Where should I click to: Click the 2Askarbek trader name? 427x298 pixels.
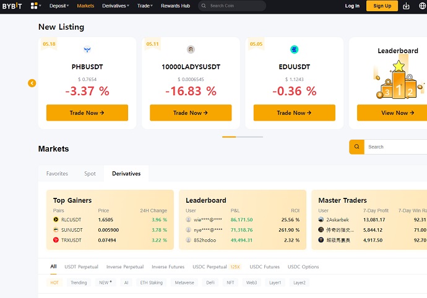(x=338, y=219)
